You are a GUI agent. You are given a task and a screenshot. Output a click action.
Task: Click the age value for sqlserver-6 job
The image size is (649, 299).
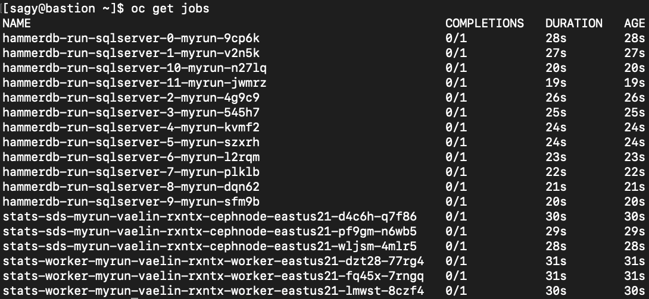[634, 158]
